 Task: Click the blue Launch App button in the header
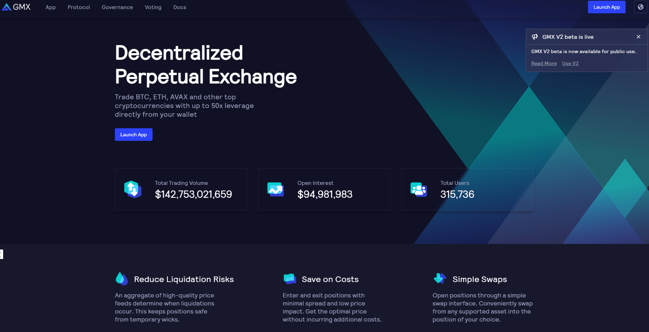(x=606, y=7)
